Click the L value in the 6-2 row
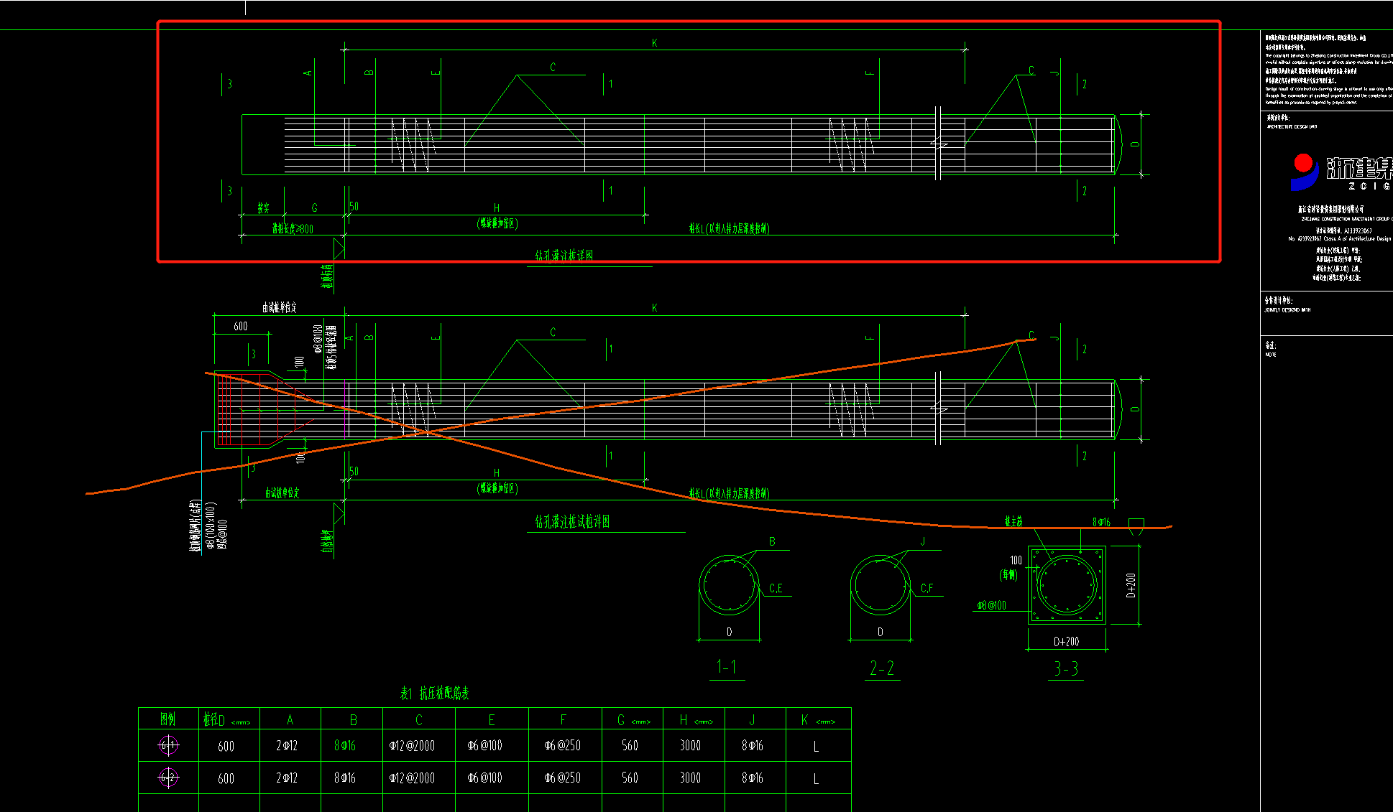 point(816,779)
